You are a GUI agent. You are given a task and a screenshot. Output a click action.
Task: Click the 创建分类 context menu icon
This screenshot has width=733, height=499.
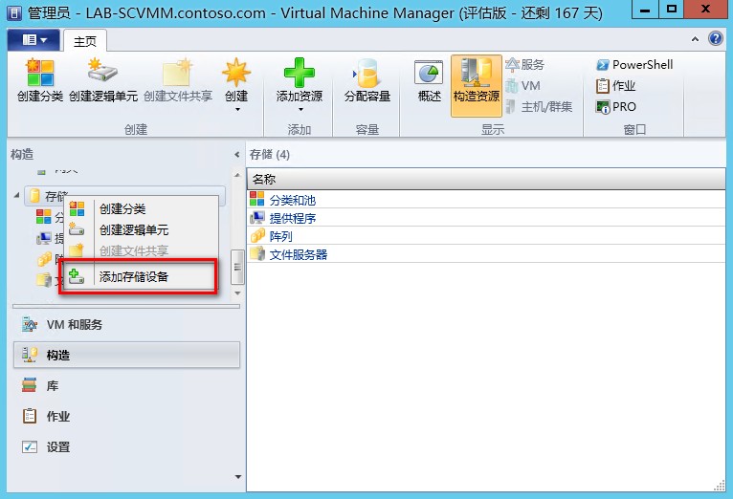[77, 208]
